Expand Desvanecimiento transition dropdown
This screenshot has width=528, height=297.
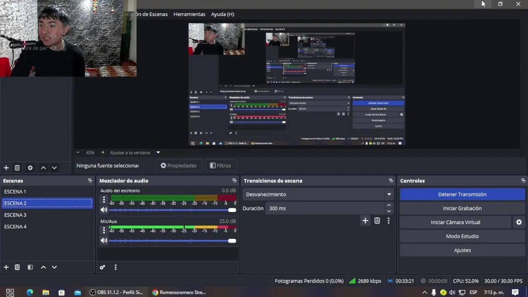pos(389,194)
